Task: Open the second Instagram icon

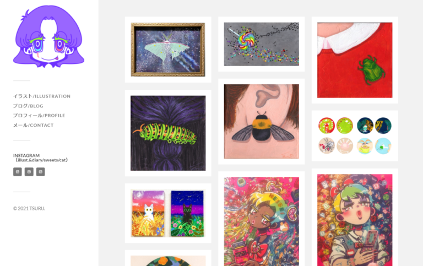Action: pos(29,172)
